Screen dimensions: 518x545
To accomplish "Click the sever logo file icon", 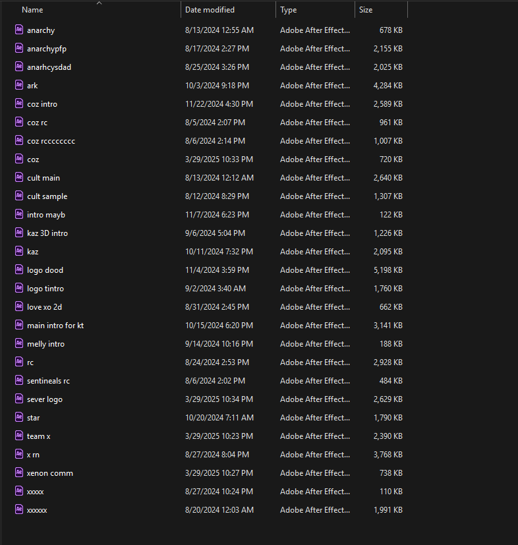I will click(x=19, y=398).
